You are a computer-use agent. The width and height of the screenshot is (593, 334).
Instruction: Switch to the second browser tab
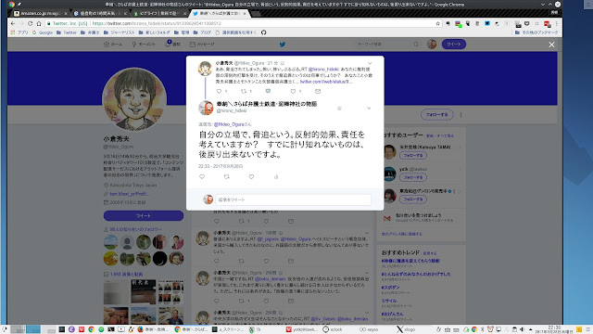click(x=99, y=13)
